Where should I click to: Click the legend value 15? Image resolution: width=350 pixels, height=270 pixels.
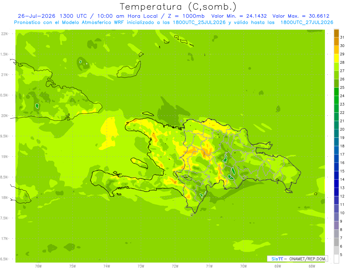click(342, 171)
